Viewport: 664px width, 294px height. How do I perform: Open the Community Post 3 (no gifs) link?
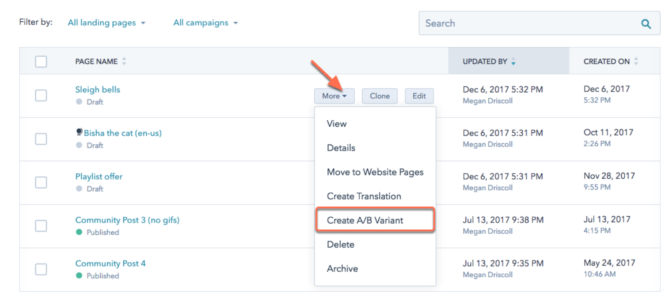pos(127,220)
